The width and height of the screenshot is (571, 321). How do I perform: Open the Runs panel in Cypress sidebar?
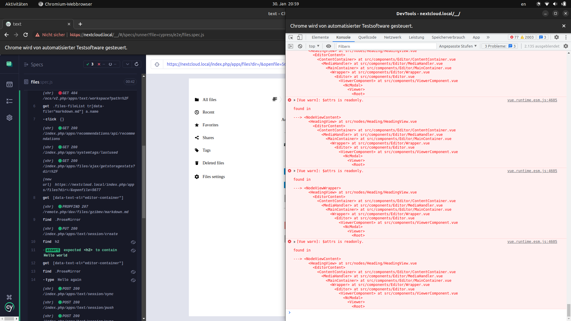click(x=10, y=101)
